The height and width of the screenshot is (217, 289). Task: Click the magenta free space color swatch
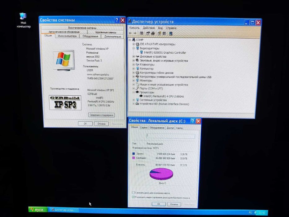(x=134, y=158)
